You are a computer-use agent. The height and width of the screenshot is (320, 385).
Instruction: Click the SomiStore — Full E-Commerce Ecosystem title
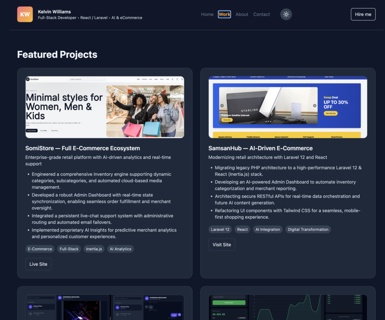[82, 148]
